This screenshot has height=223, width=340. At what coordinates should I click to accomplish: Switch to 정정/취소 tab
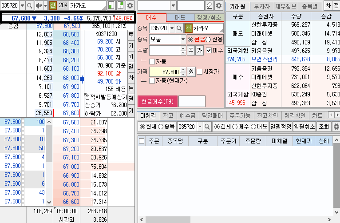(209, 18)
